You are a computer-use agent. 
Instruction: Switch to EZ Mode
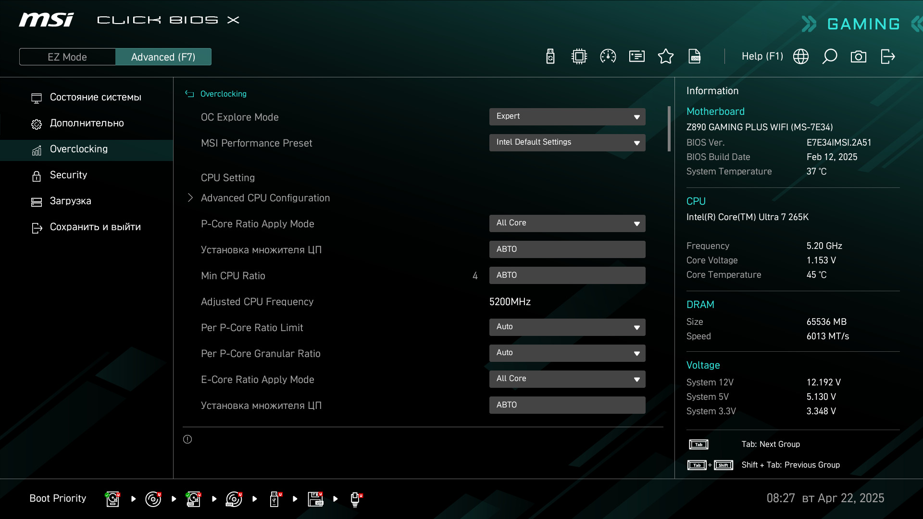pos(67,57)
